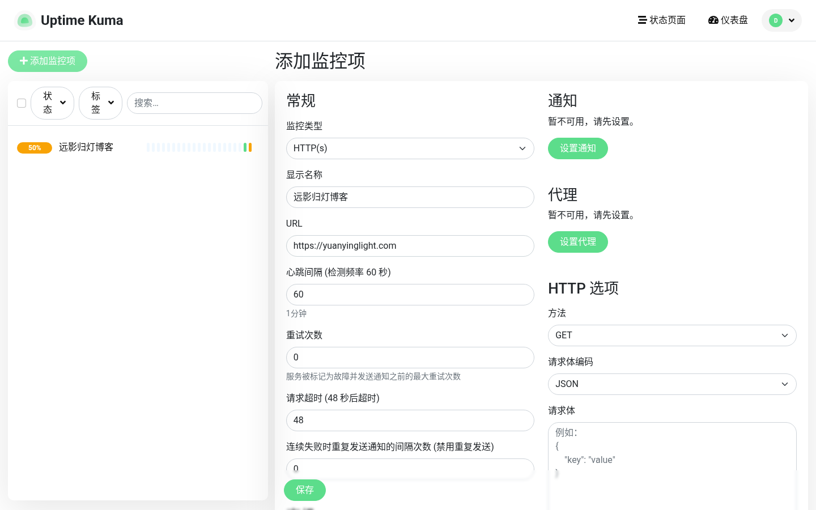
Task: Open the 状态页面 status pages view
Action: click(662, 20)
